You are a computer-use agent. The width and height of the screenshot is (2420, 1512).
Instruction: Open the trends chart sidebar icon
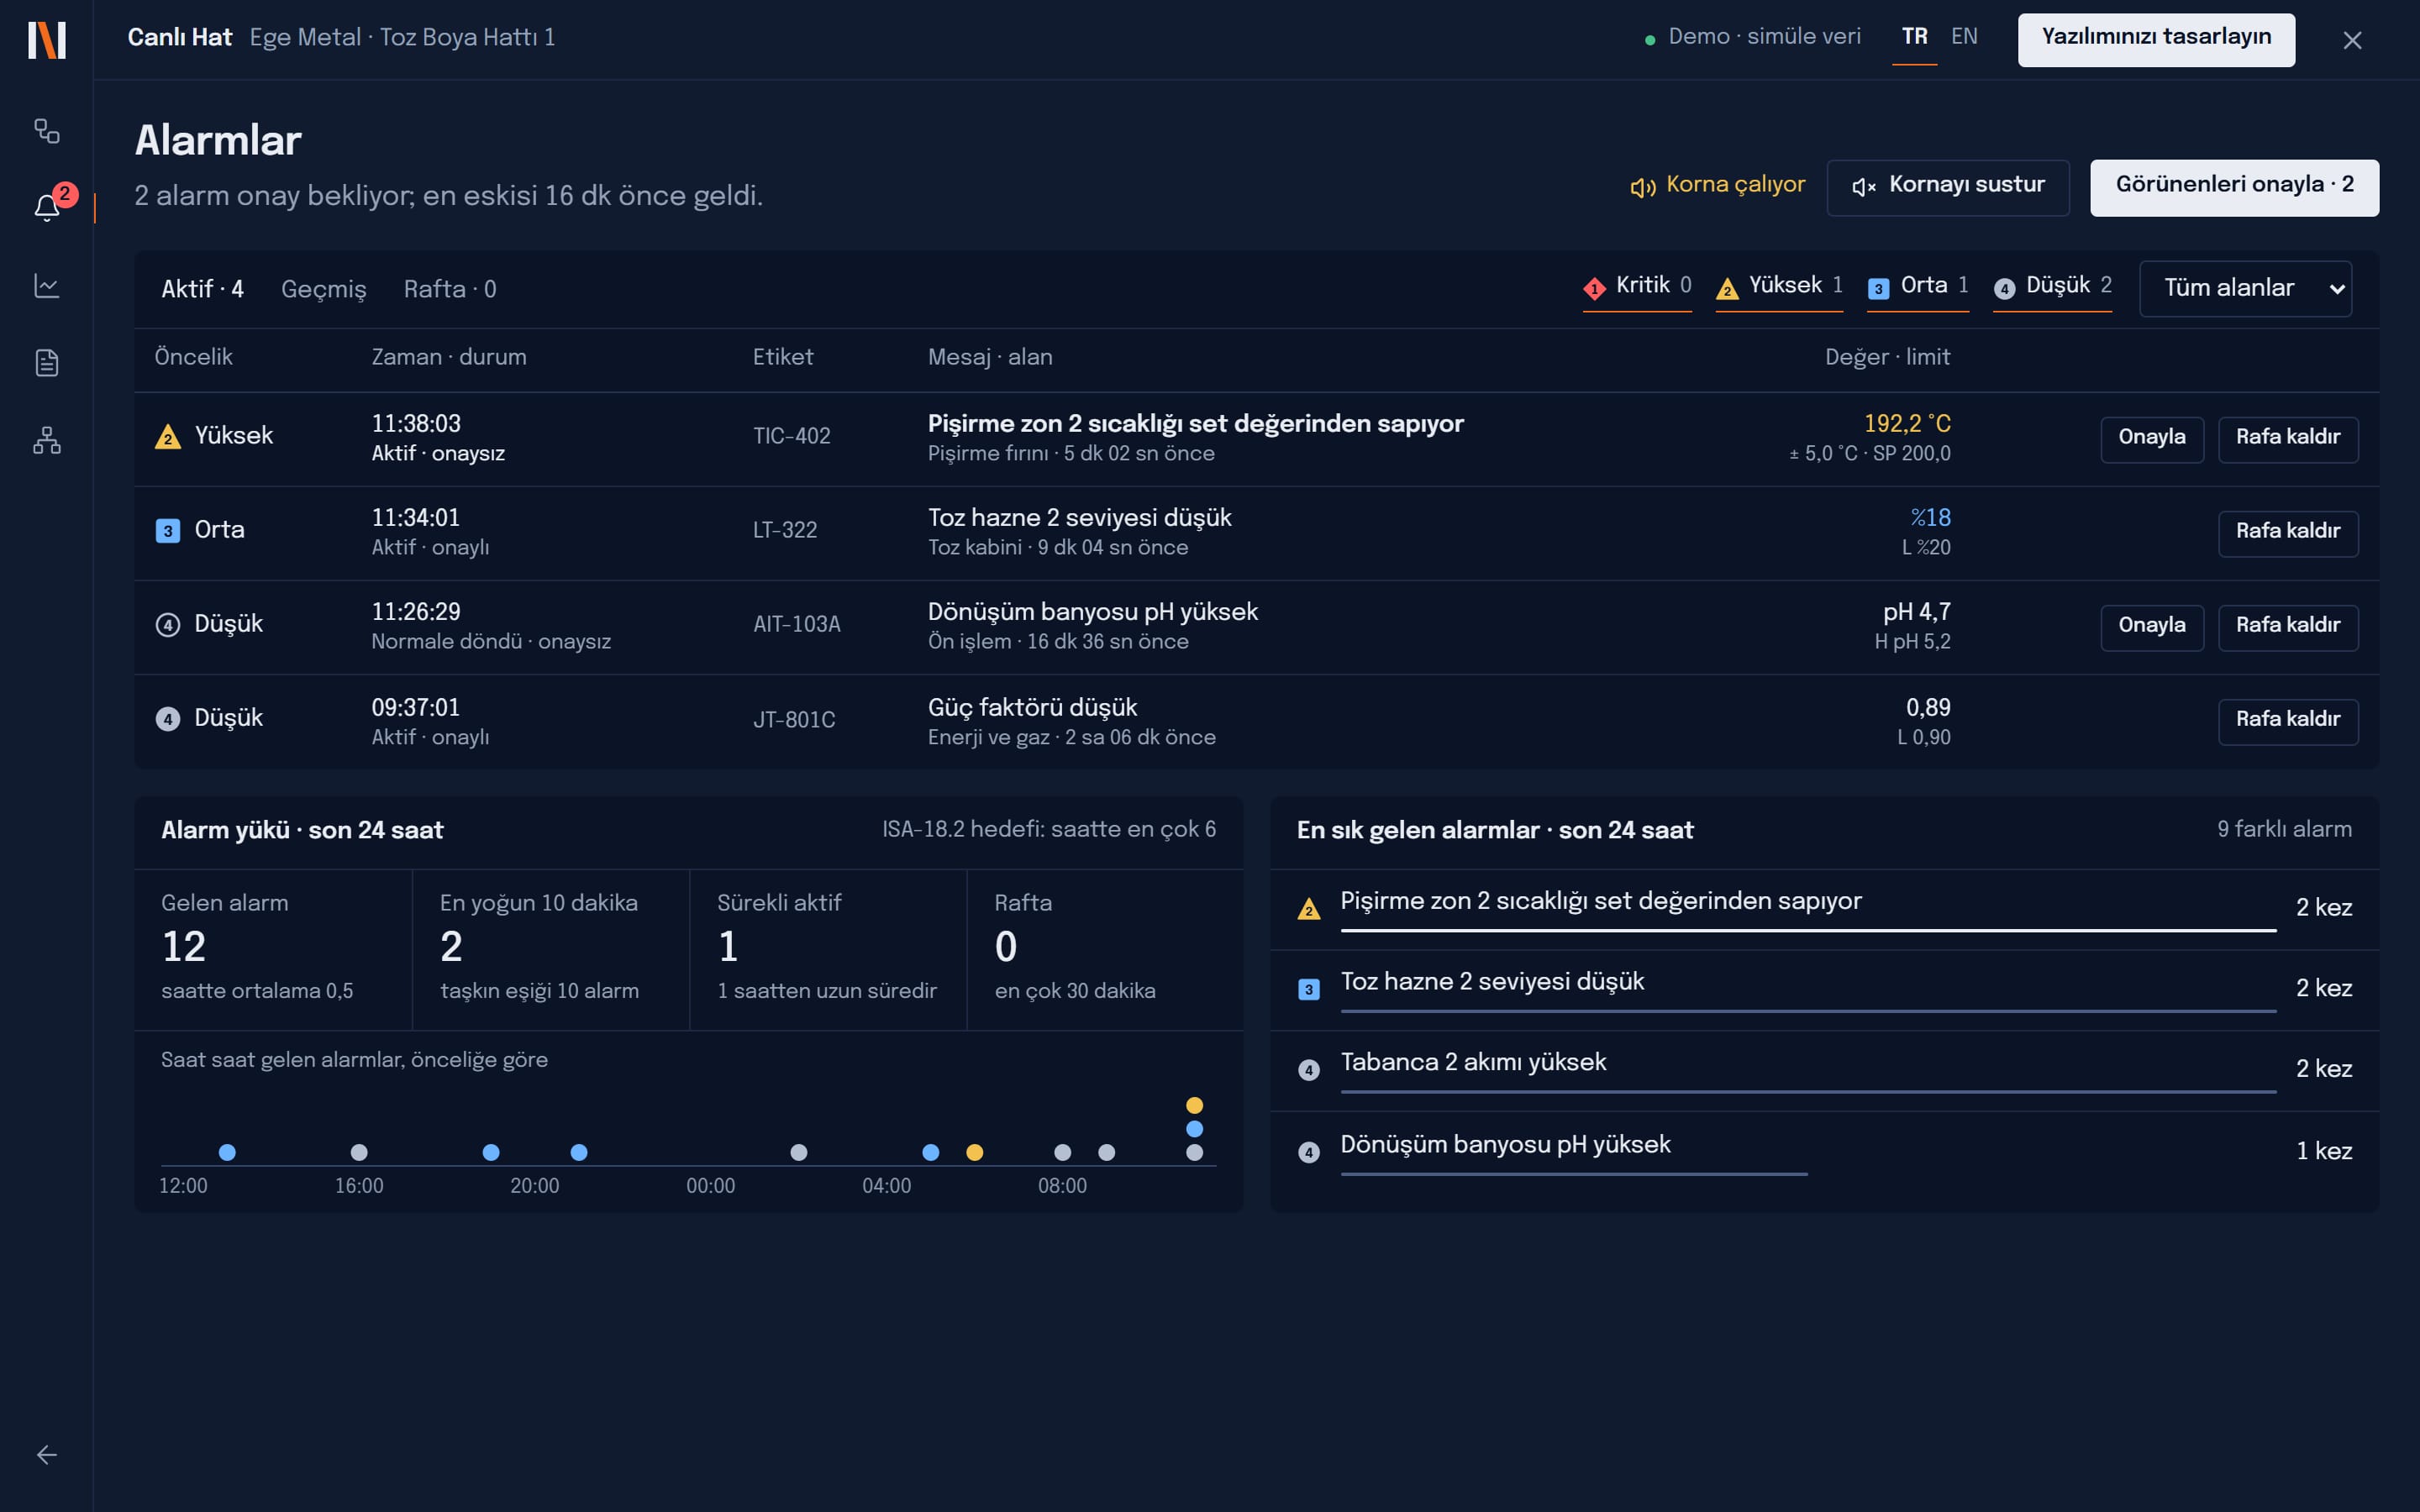(46, 286)
